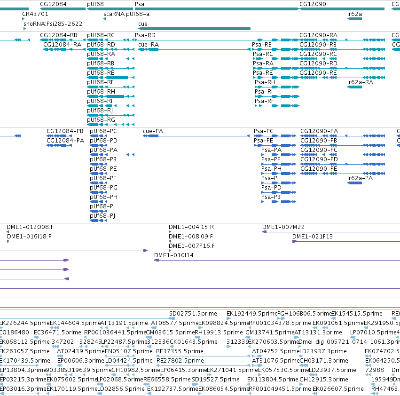Click the CG12090-RA transcript label

pos(318,35)
